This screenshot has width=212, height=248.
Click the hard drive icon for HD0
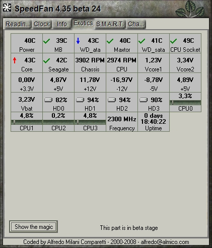[48, 100]
